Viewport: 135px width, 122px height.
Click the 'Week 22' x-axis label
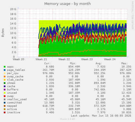click(64, 59)
